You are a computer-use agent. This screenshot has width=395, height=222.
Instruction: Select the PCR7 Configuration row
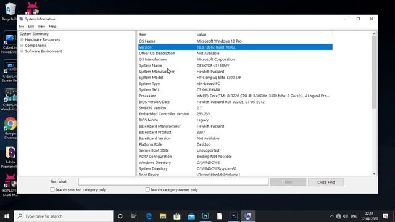pyautogui.click(x=235, y=157)
